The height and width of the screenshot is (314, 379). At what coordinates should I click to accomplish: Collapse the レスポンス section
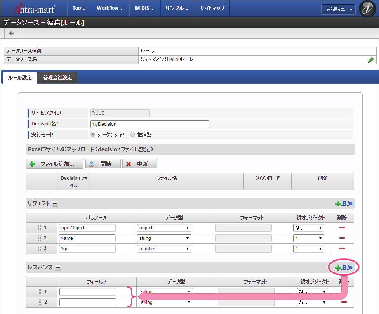[57, 267]
